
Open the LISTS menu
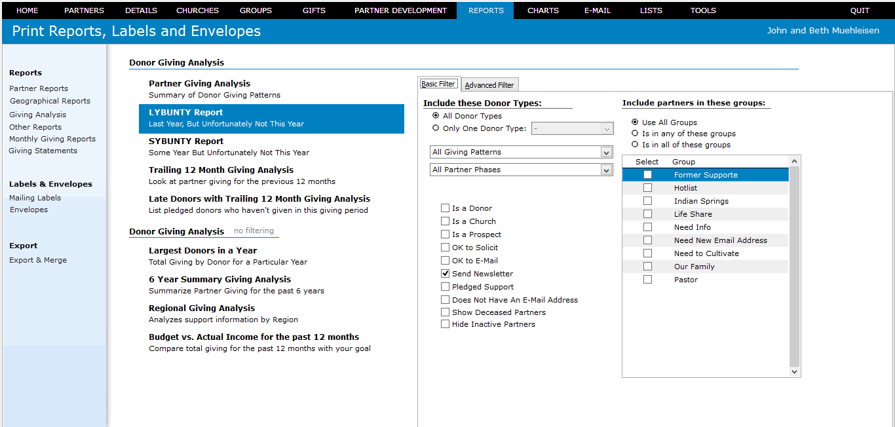click(x=651, y=10)
